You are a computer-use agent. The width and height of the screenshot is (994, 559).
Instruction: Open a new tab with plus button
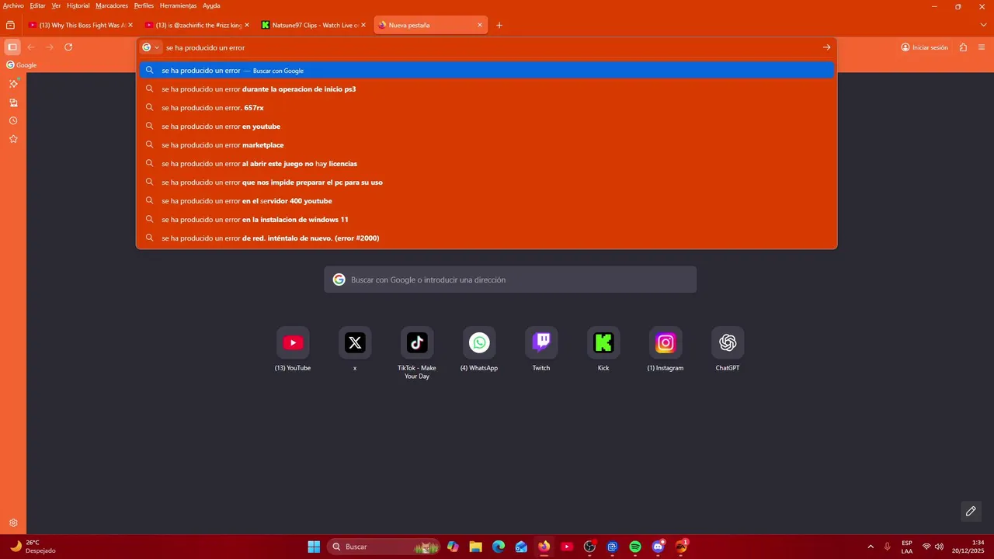[499, 25]
